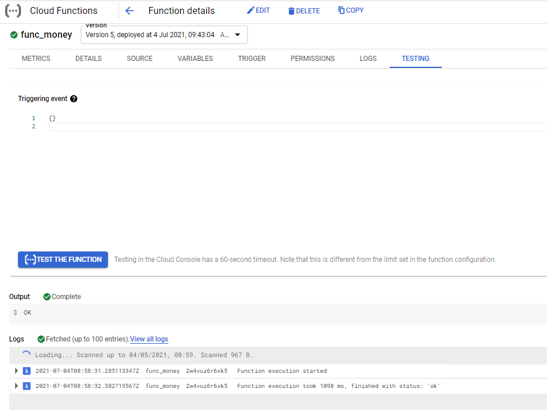547x410 pixels.
Task: Go to the Variables tab
Action: tap(195, 59)
